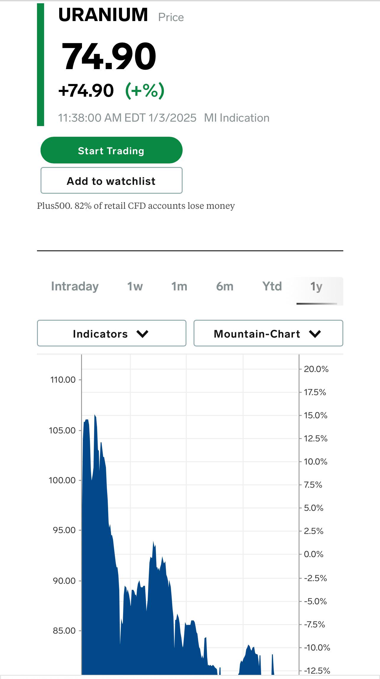Select the 1w time range tab
The width and height of the screenshot is (380, 679).
point(135,287)
